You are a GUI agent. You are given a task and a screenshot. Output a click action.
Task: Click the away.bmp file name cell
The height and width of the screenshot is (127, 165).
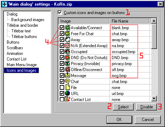(130, 40)
